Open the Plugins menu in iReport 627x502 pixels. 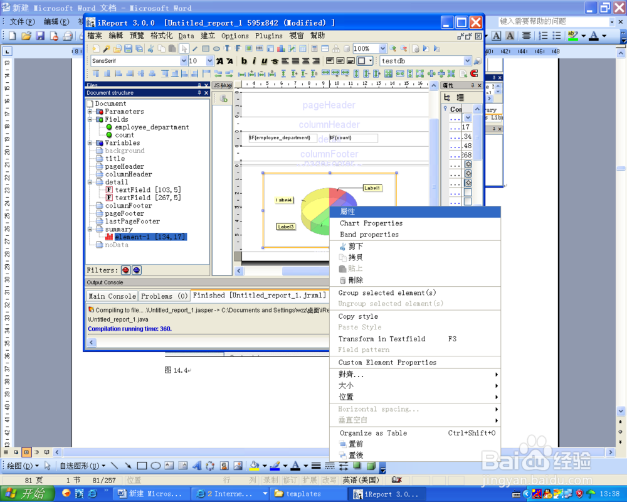[x=269, y=36]
